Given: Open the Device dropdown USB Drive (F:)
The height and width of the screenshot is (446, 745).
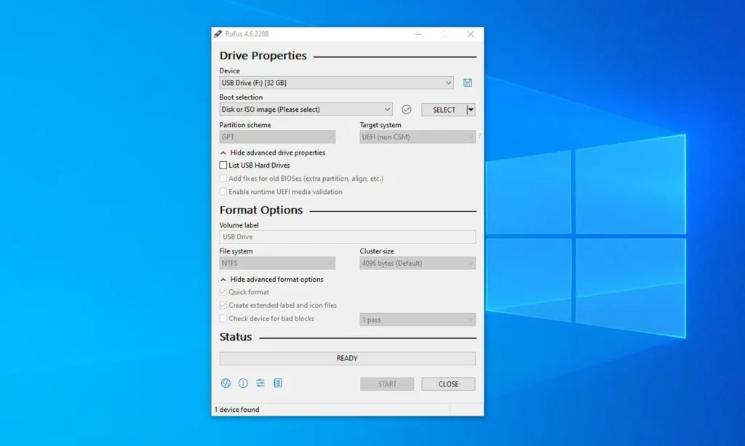Looking at the screenshot, I should pos(336,83).
